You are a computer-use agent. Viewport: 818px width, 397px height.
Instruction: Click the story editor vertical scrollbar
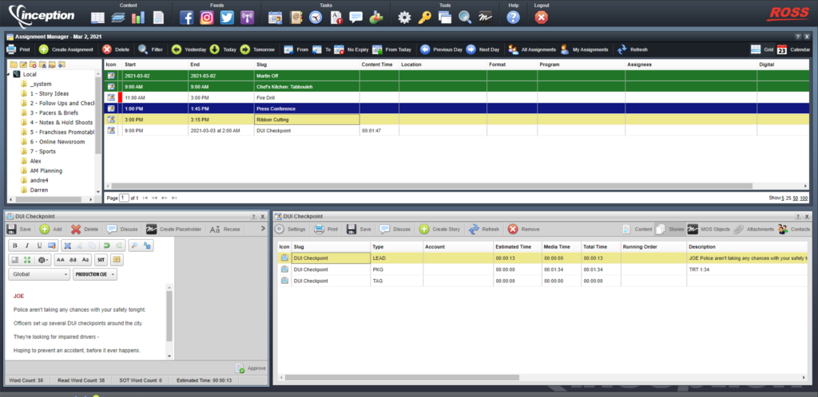(169, 316)
